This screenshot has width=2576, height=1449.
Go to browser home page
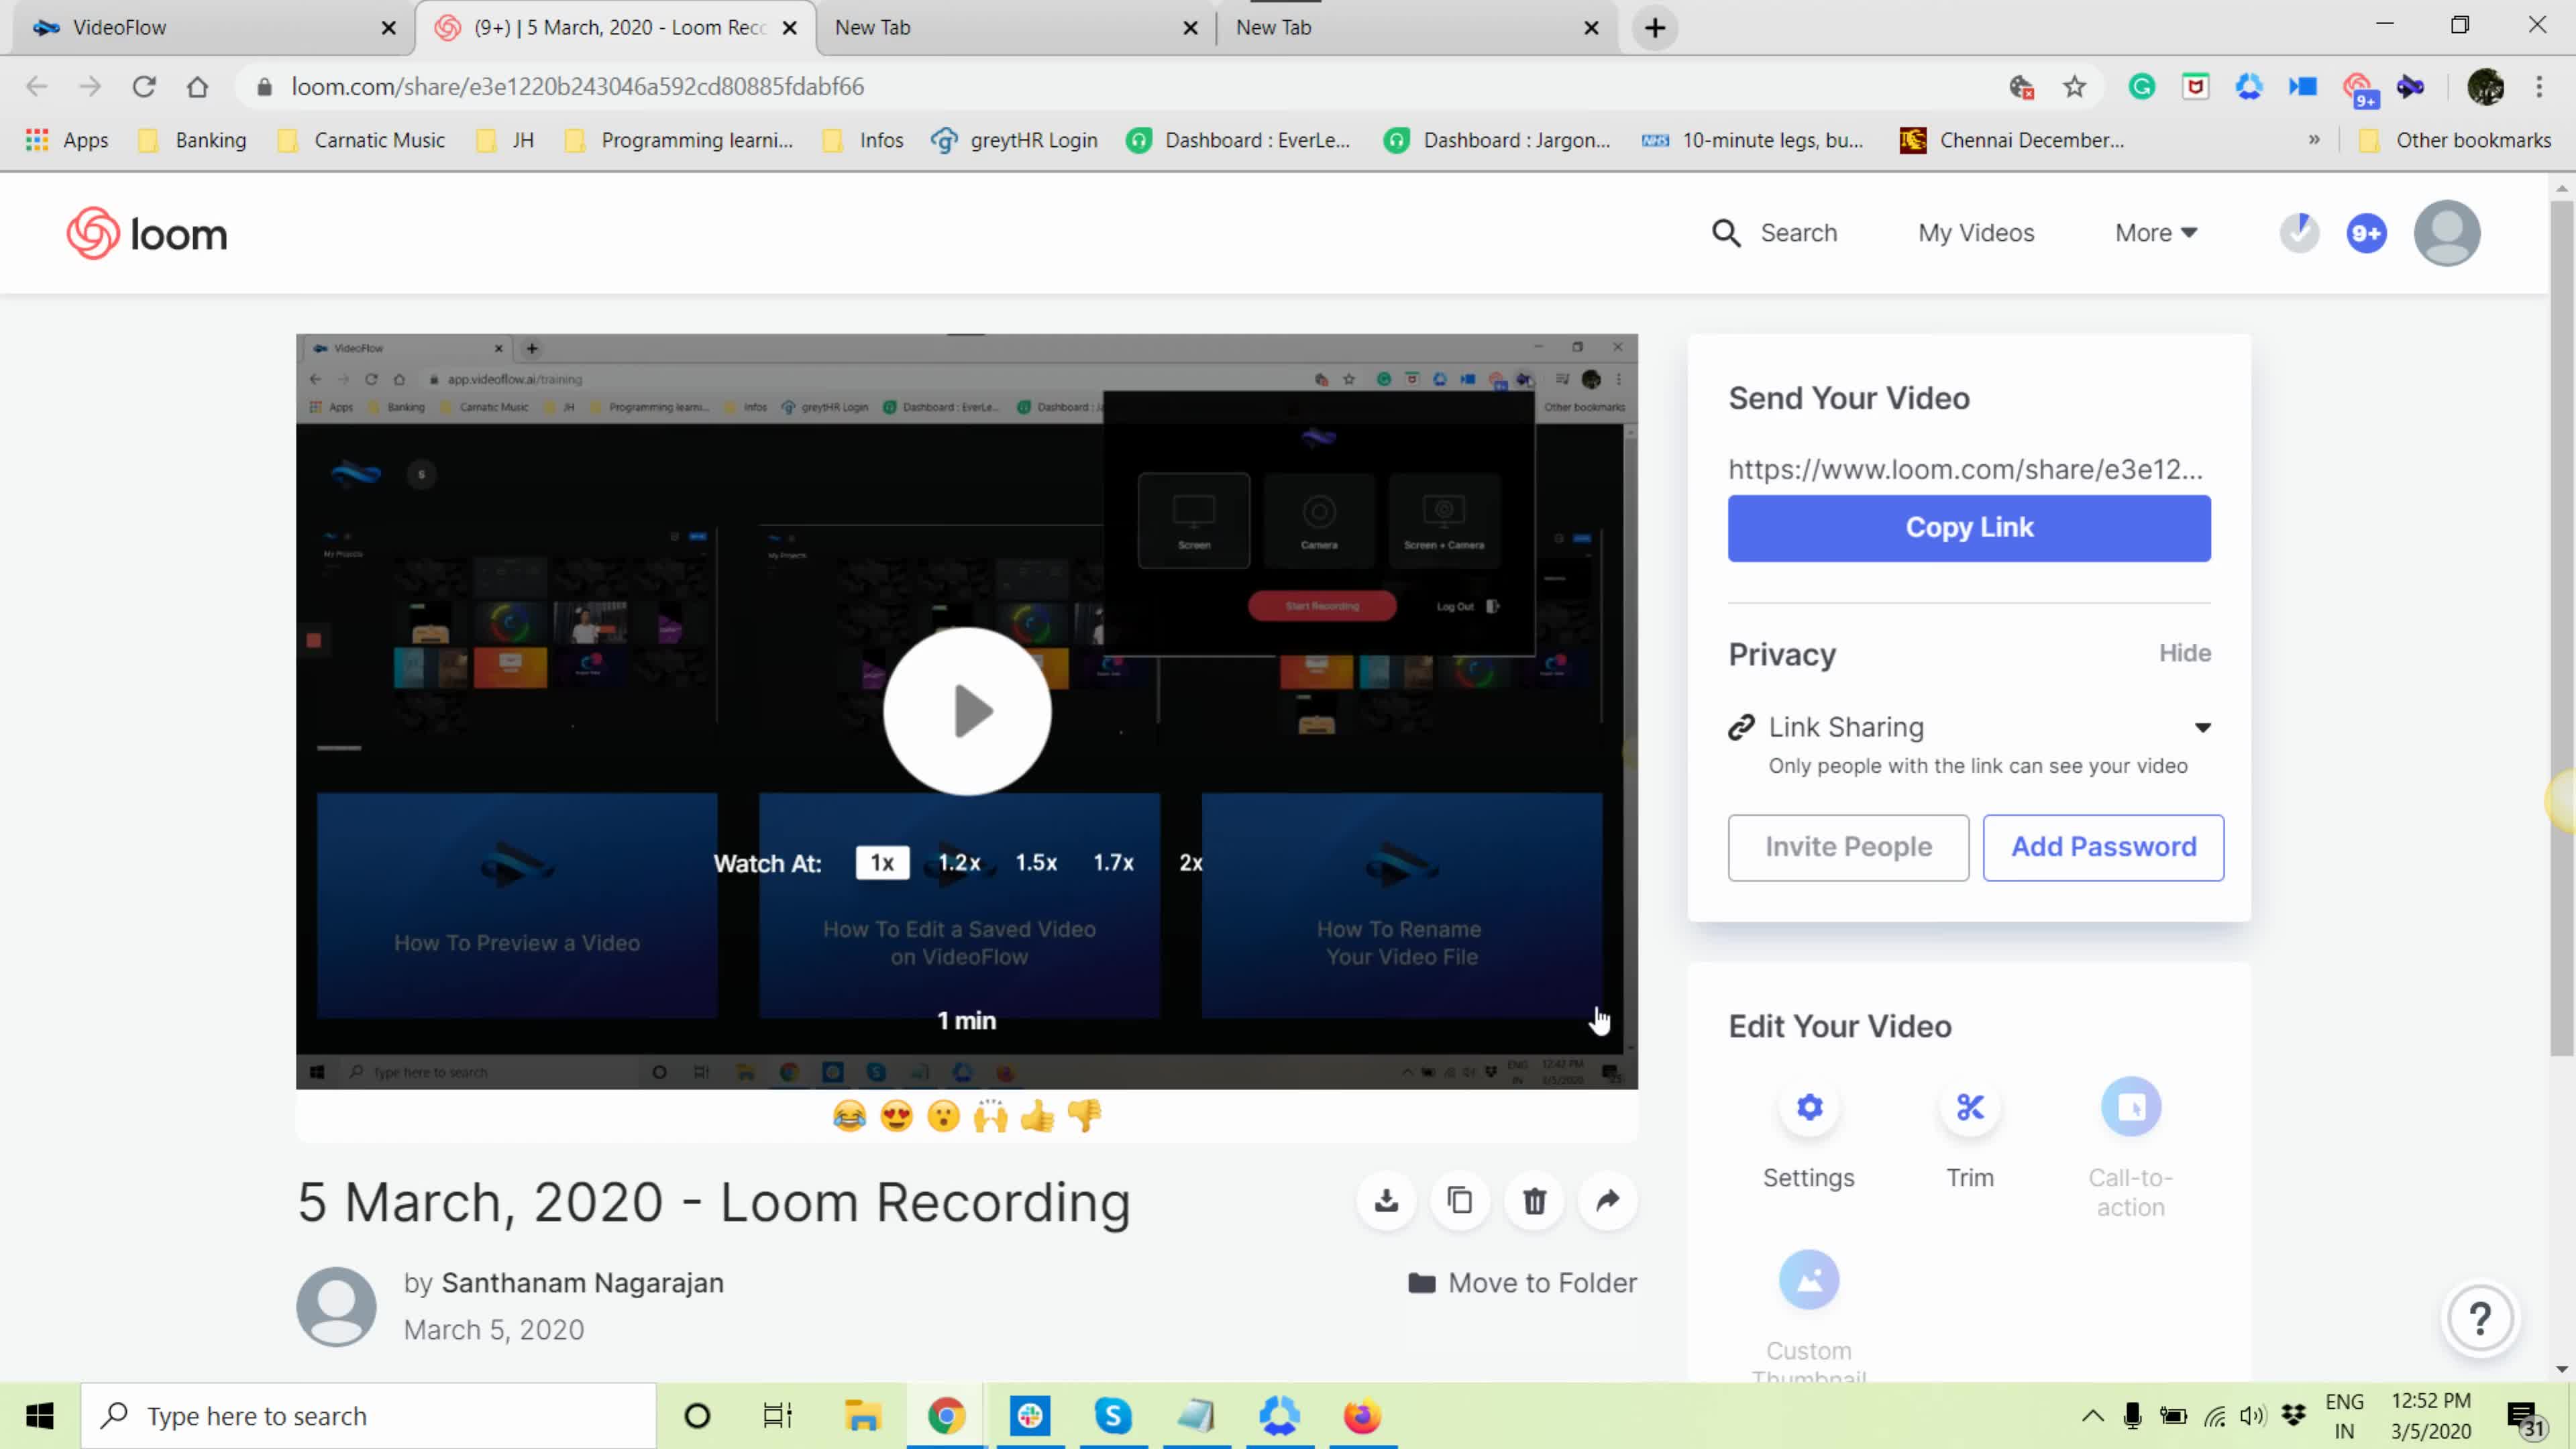(x=198, y=87)
